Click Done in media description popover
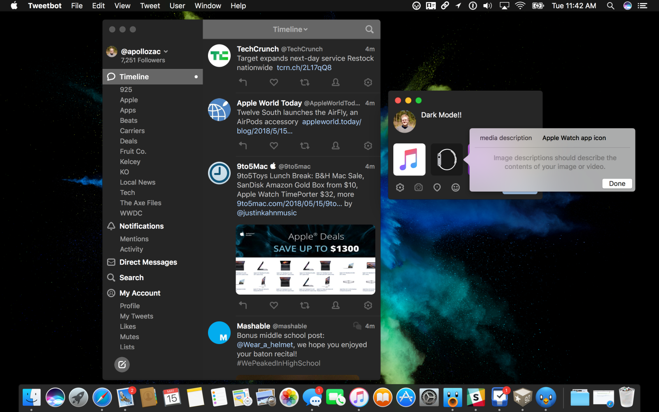659x412 pixels. click(617, 184)
